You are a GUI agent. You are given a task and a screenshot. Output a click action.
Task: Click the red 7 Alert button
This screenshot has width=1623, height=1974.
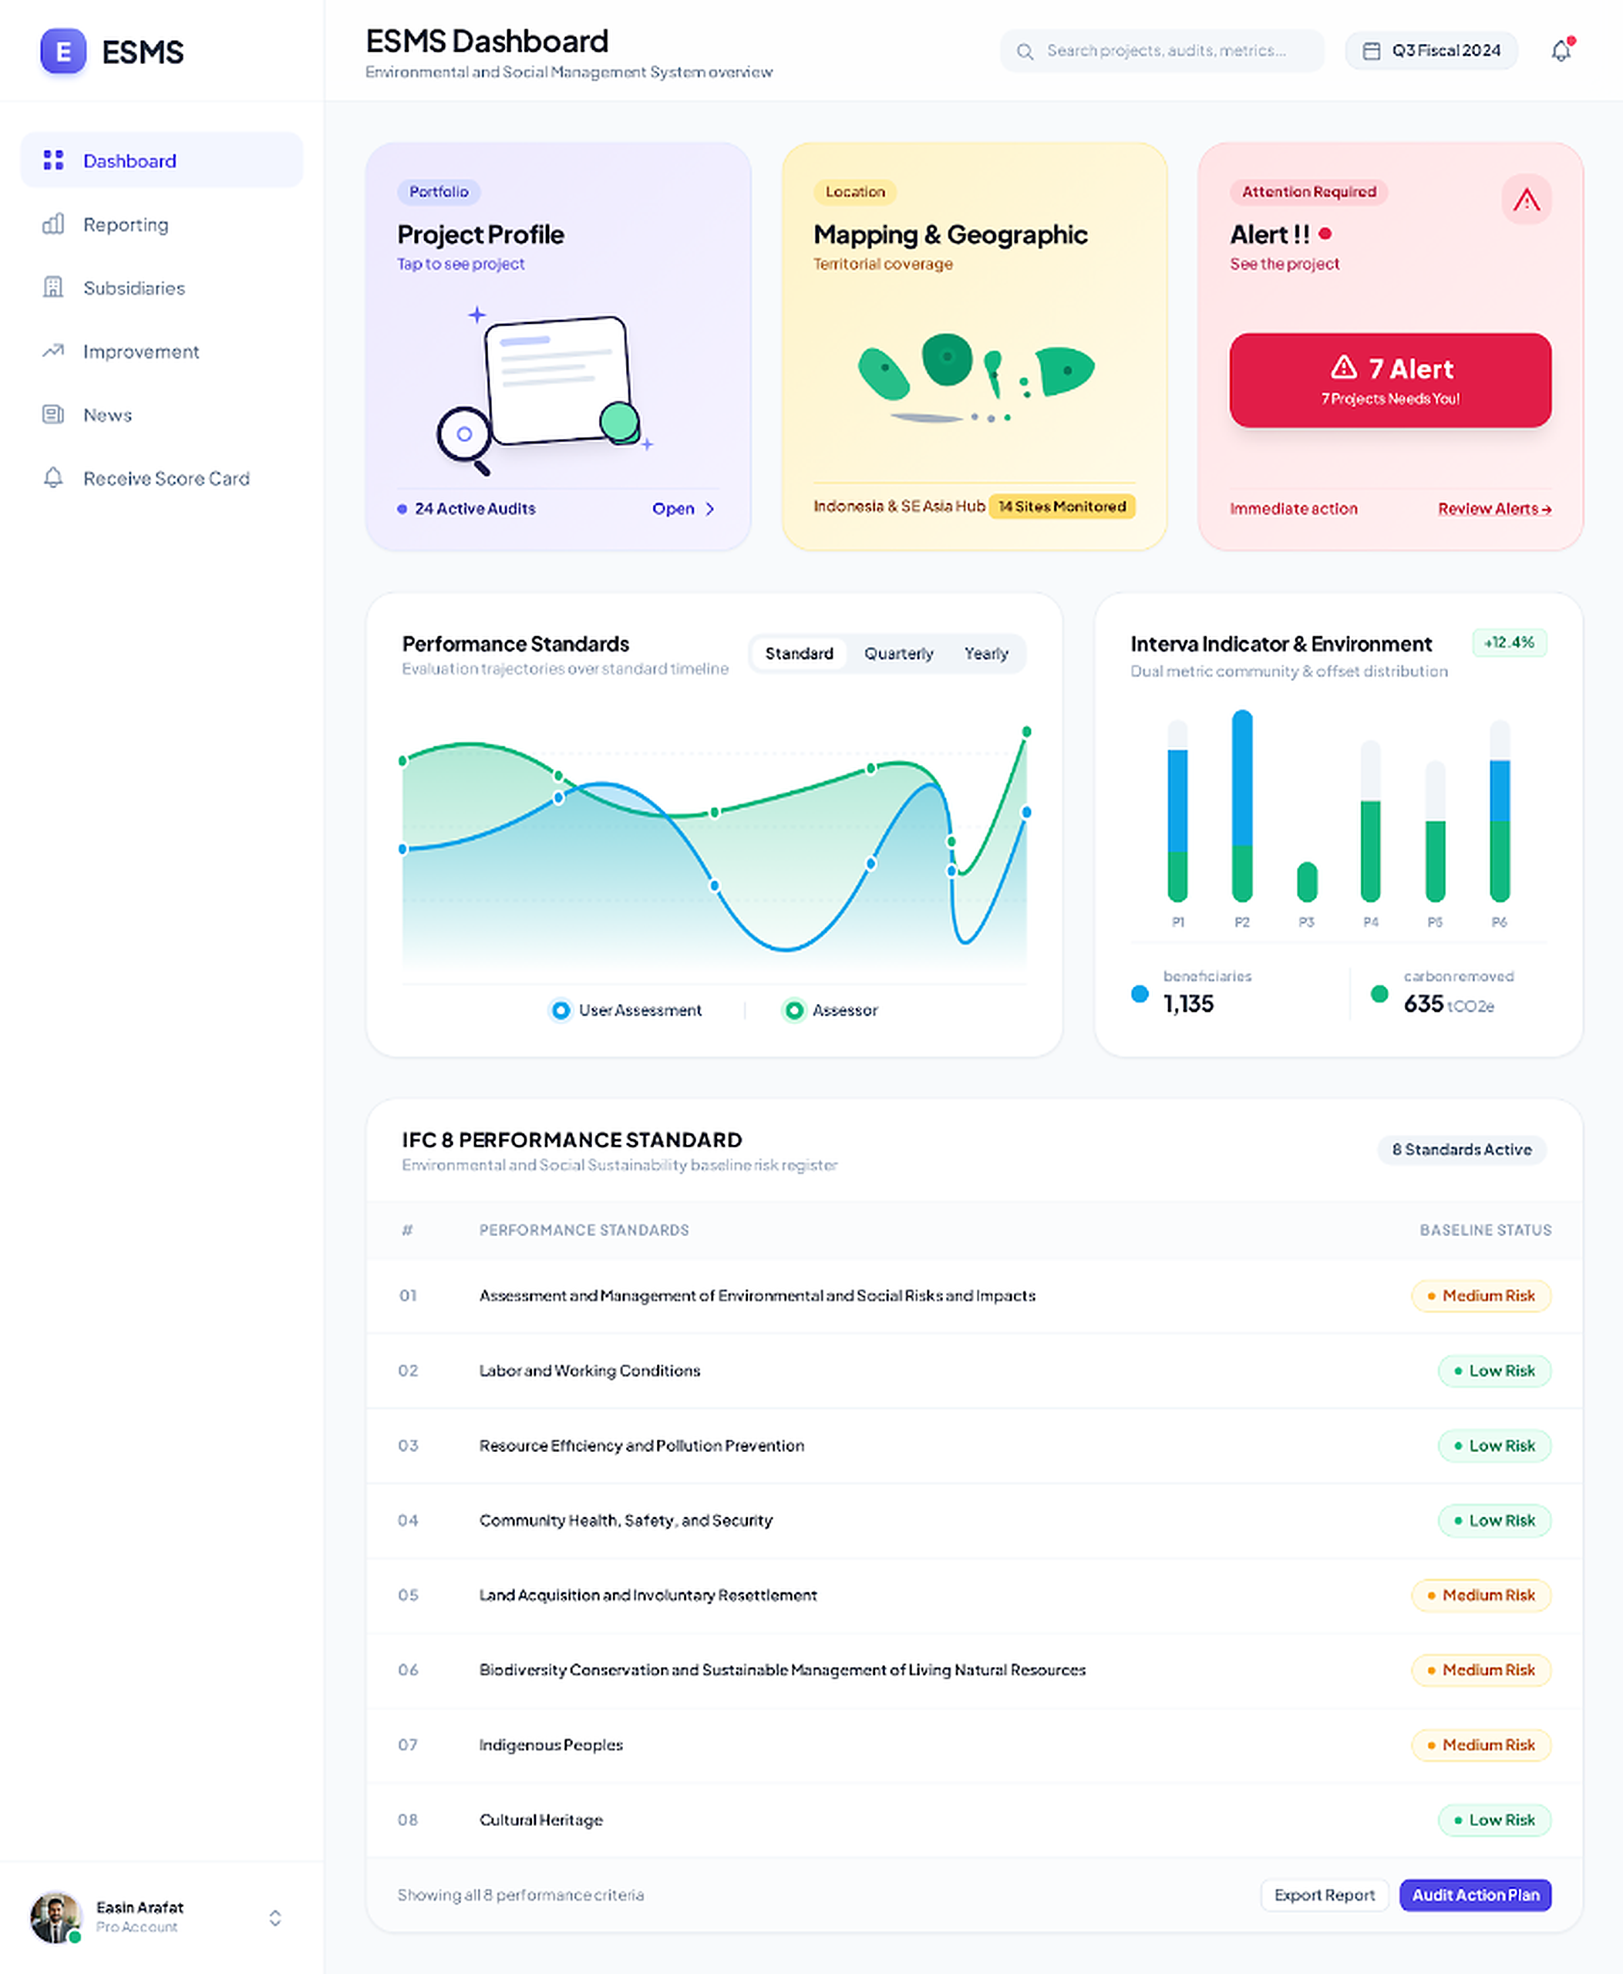[1390, 379]
